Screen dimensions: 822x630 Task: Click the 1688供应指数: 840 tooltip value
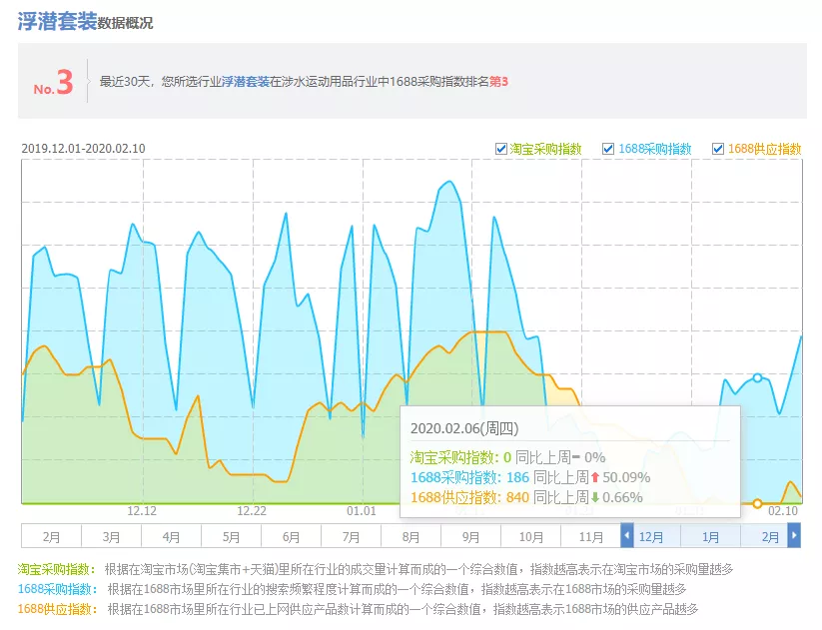pyautogui.click(x=469, y=497)
